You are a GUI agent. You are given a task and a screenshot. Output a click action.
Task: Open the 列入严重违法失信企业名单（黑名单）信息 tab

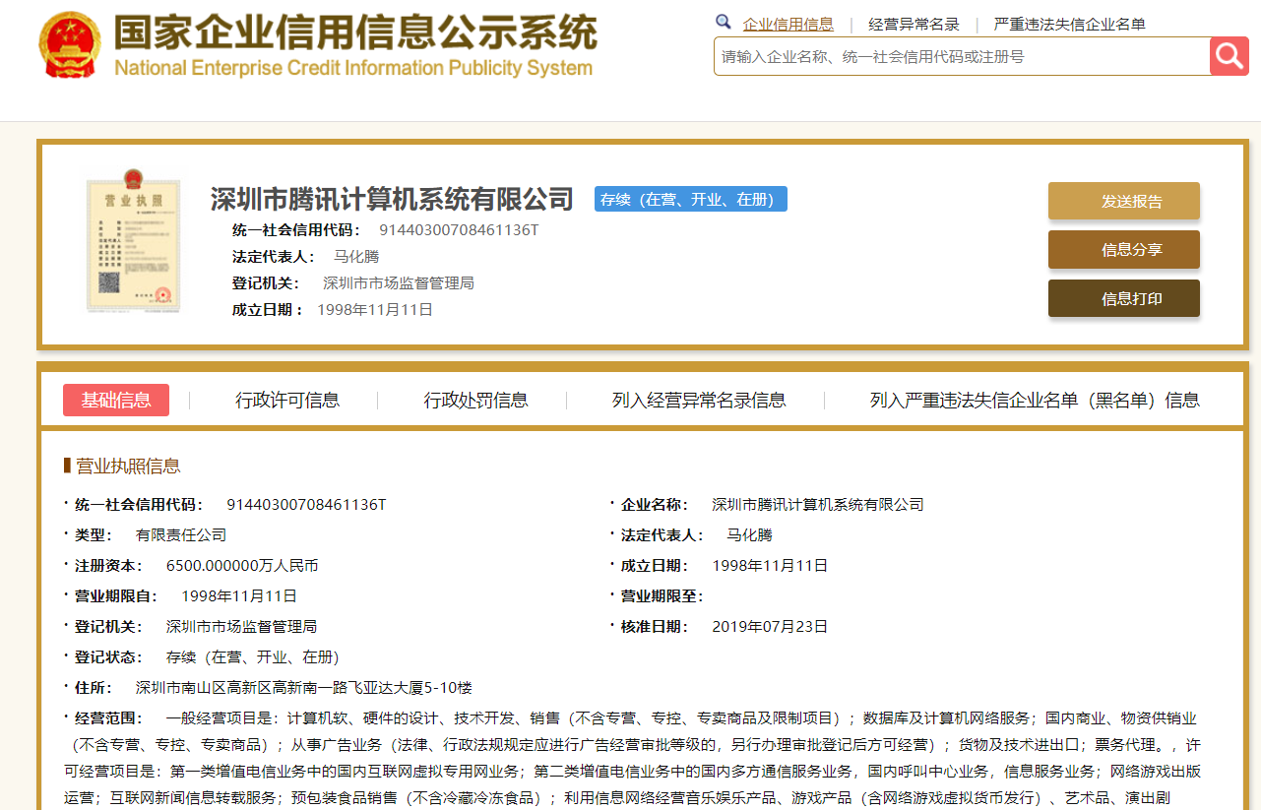tap(1035, 400)
